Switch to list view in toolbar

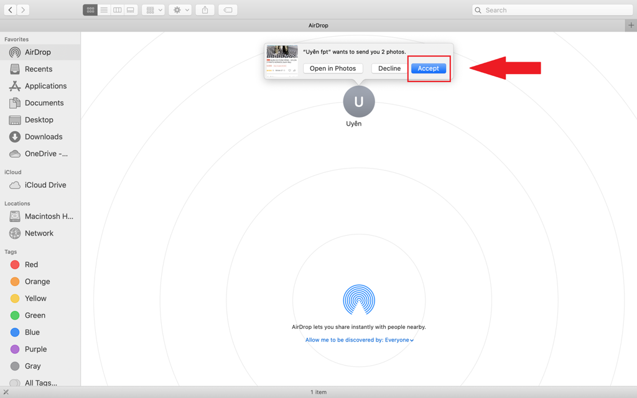(x=104, y=10)
